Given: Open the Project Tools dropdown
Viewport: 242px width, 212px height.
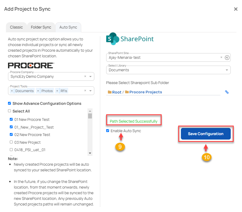Looking at the screenshot, I should (90, 91).
